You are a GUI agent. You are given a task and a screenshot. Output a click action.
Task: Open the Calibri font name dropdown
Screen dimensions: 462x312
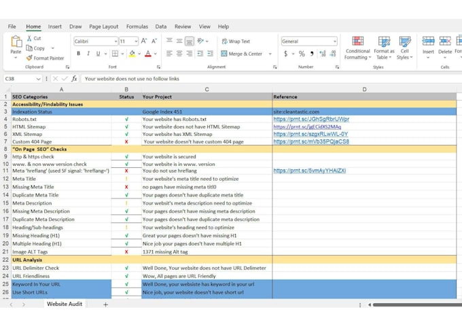(x=115, y=41)
